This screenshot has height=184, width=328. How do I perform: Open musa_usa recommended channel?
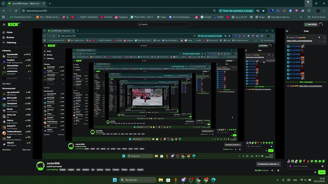point(16,116)
